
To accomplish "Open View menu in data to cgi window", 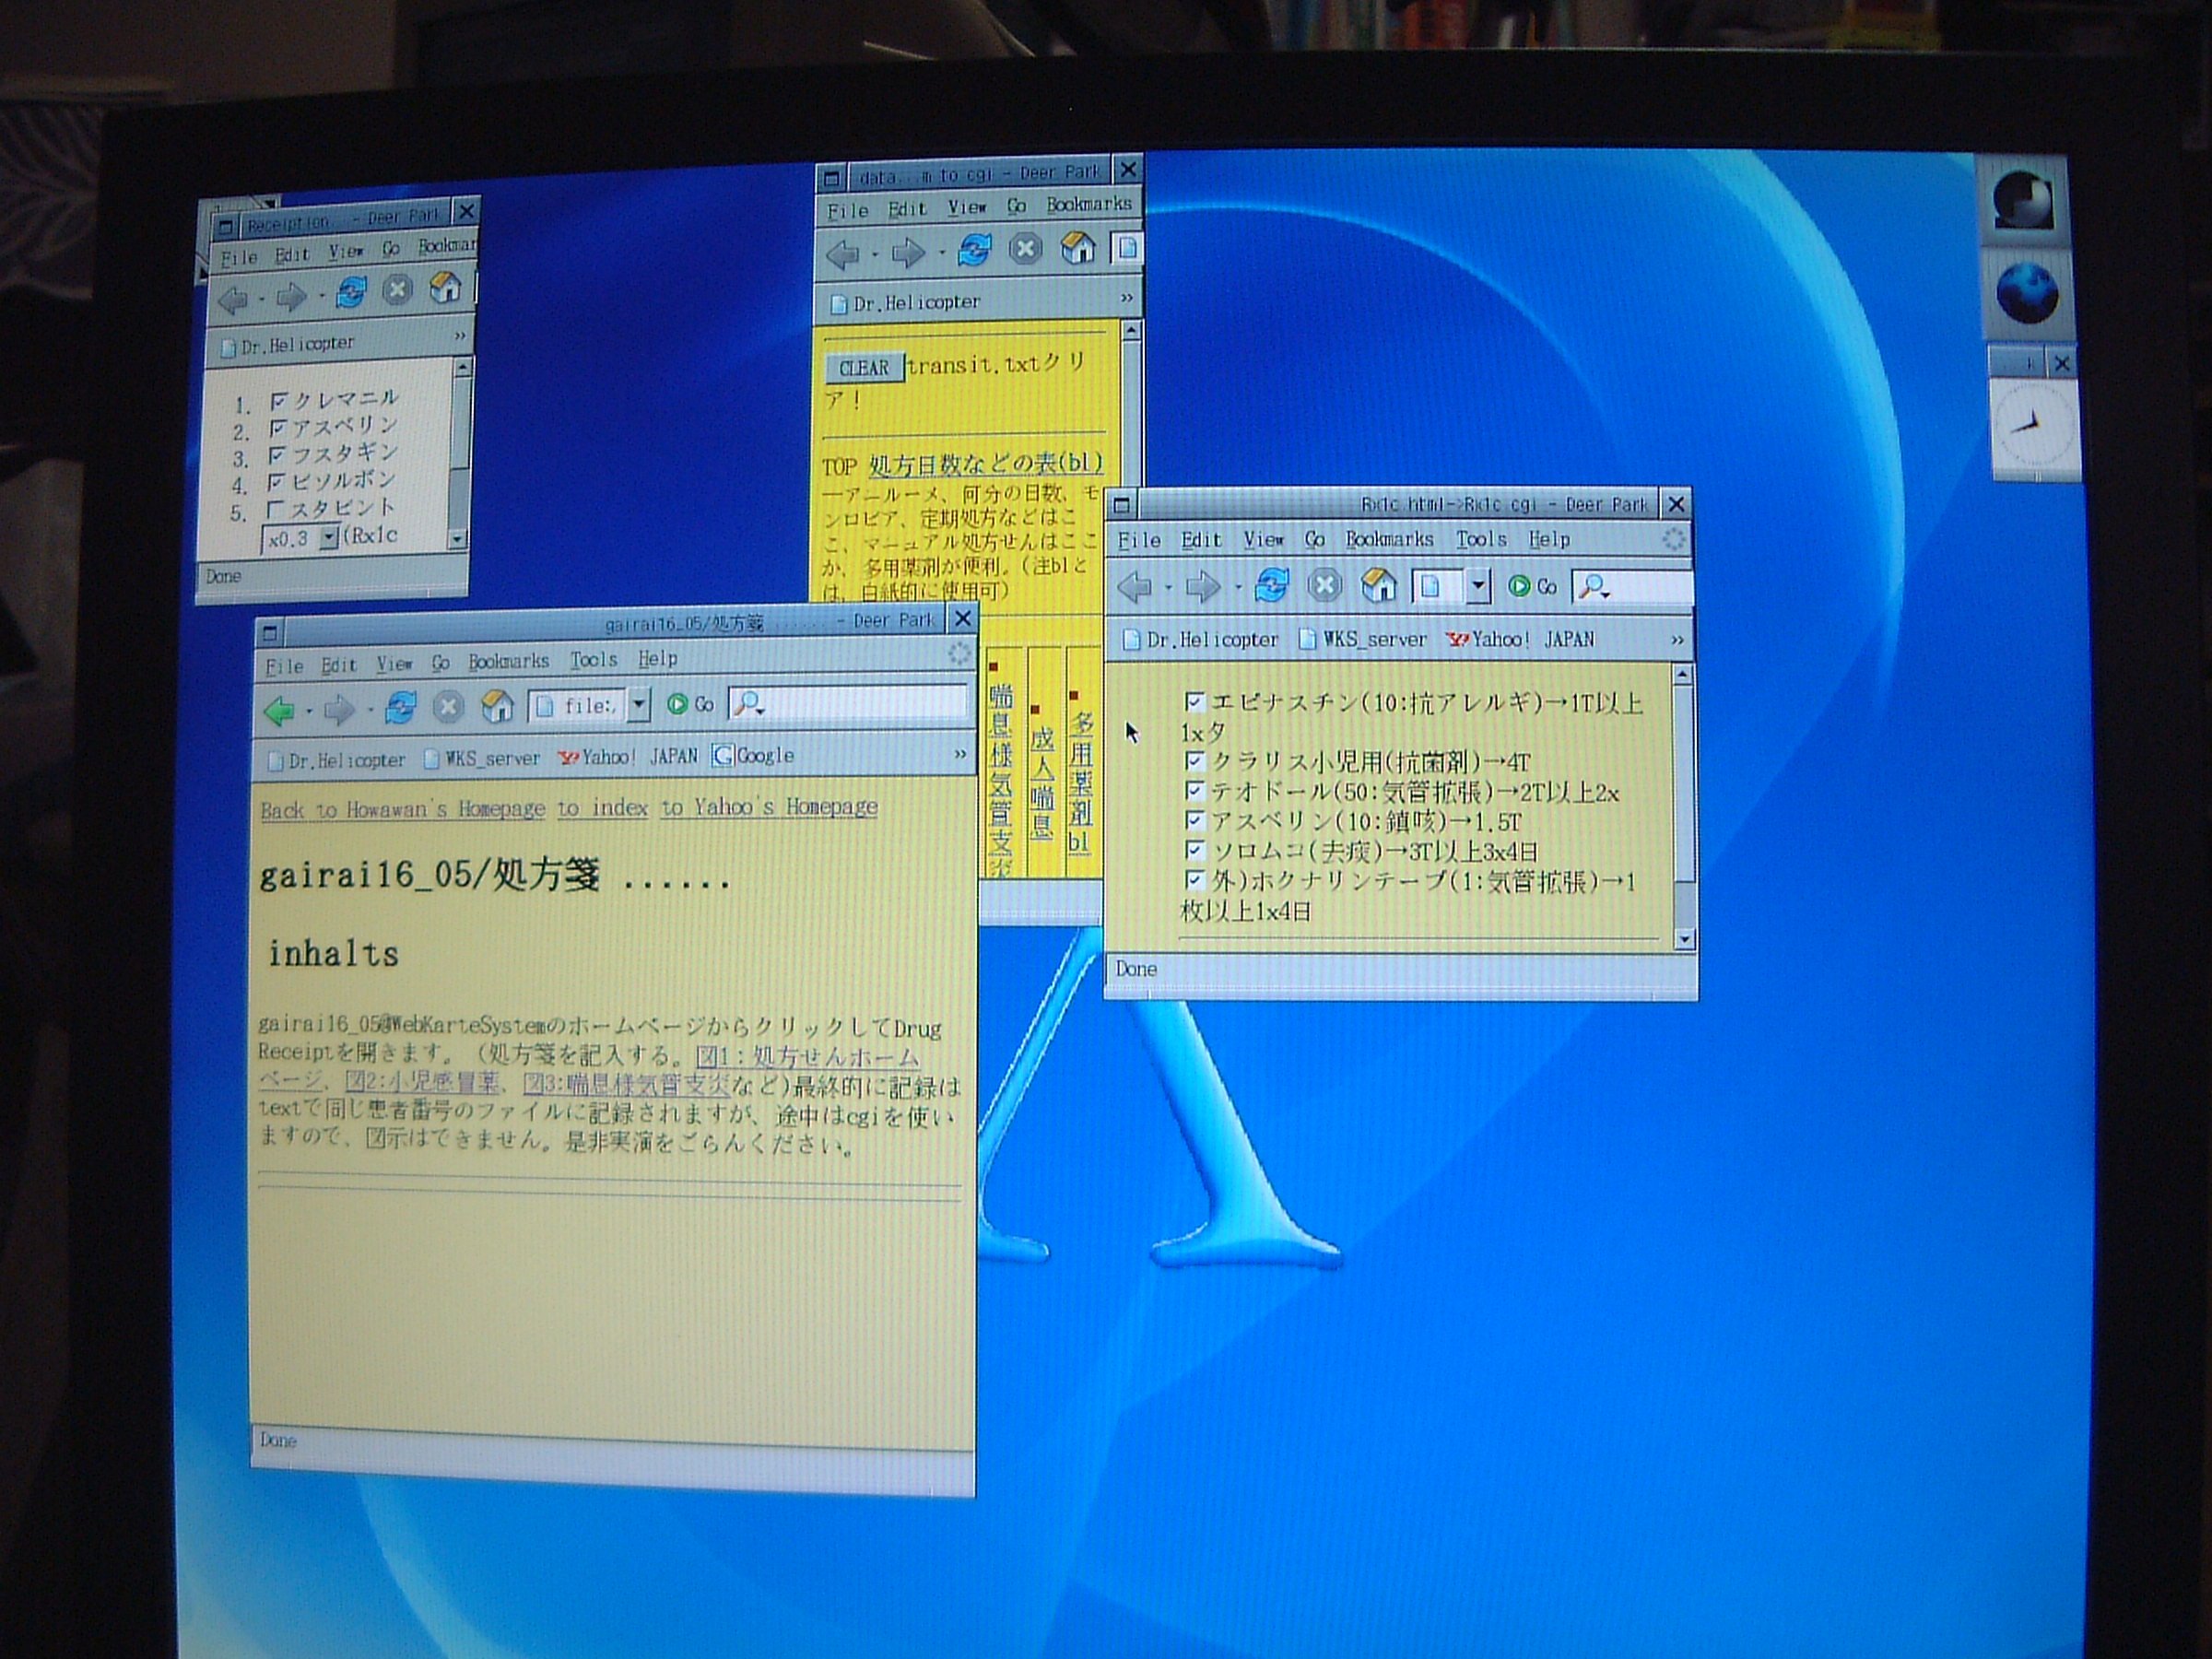I will (x=967, y=207).
